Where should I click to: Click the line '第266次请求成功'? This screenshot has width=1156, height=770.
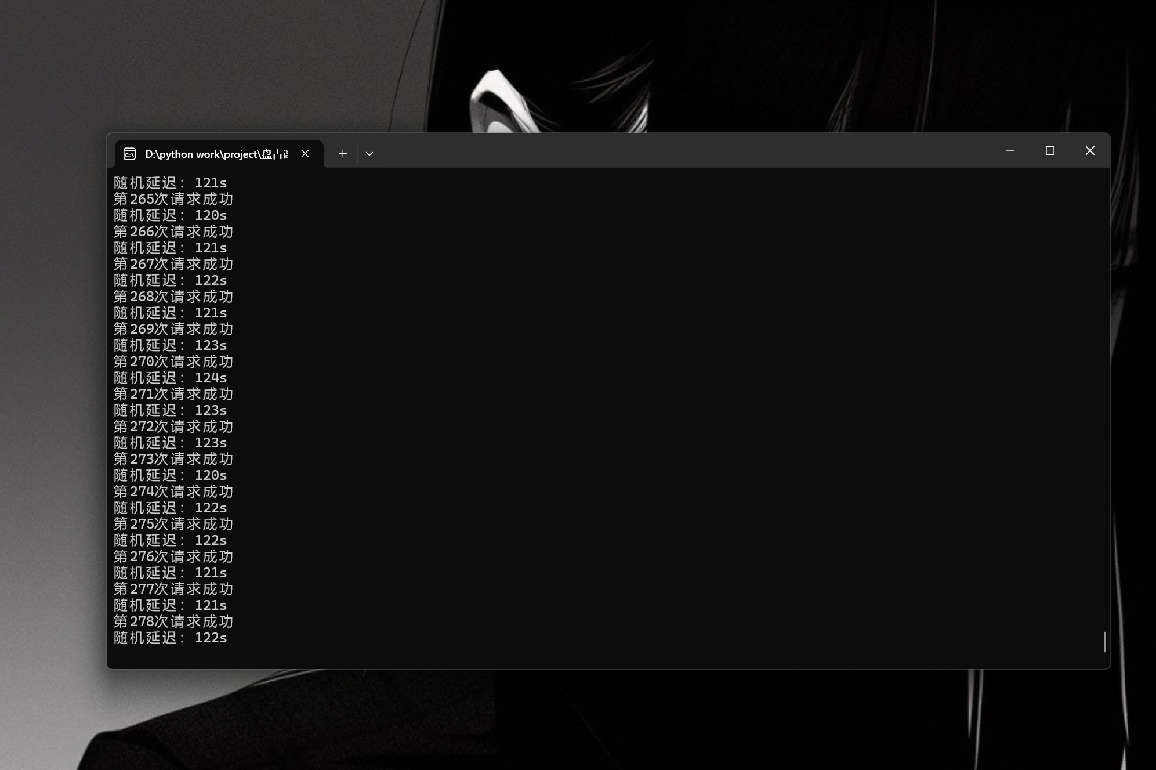[173, 232]
